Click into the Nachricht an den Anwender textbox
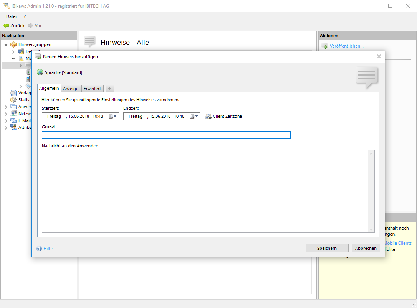417x308 pixels. tap(205, 191)
